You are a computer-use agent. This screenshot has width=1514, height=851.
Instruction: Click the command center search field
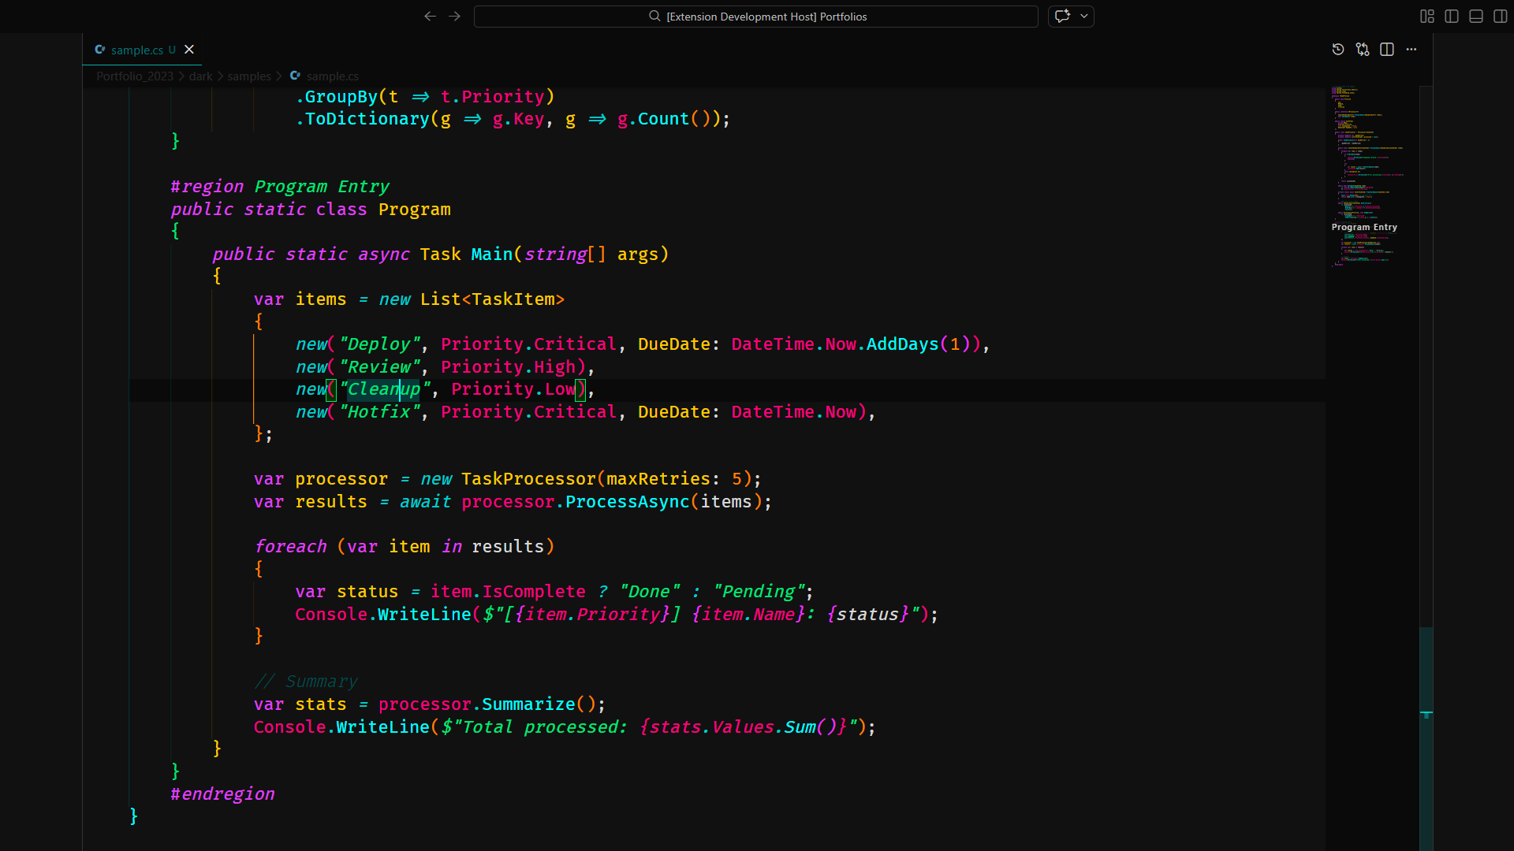[x=757, y=16]
